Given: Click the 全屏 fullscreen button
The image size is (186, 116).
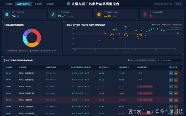Looking at the screenshot, I should tap(179, 4).
